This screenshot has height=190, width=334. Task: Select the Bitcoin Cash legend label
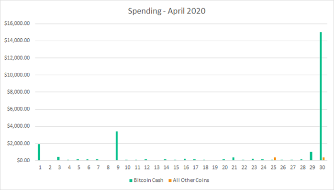click(148, 180)
